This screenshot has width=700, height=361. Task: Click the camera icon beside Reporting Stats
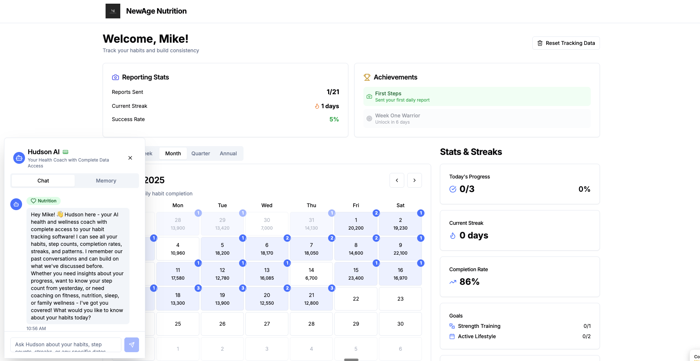[115, 77]
